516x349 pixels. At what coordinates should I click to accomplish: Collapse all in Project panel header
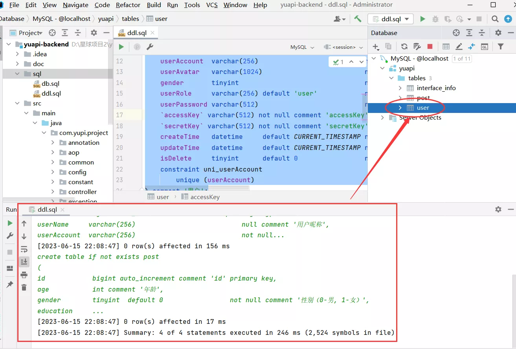tap(78, 33)
